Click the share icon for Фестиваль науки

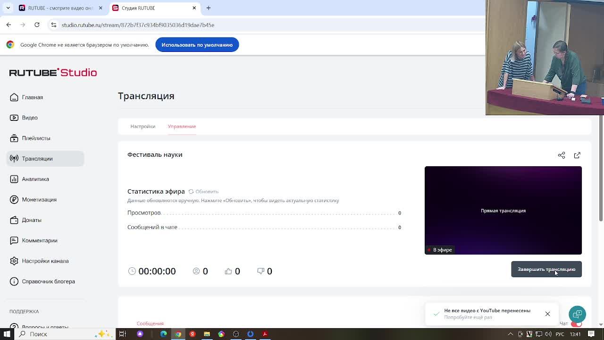[x=562, y=155]
